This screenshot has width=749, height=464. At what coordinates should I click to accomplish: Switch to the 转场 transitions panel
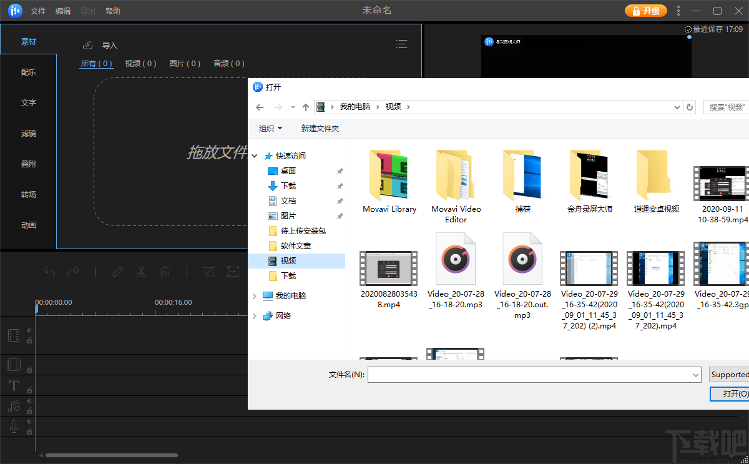pyautogui.click(x=28, y=194)
